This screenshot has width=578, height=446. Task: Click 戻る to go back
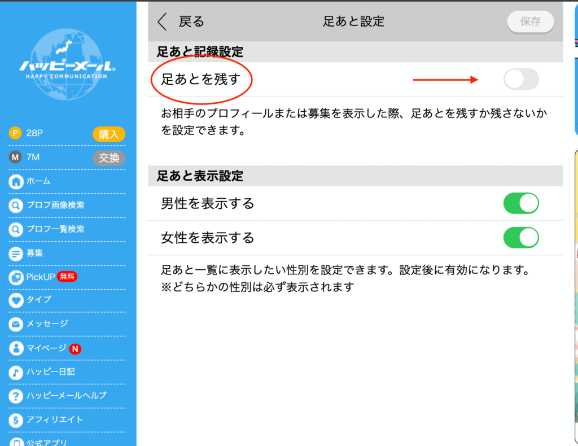191,21
